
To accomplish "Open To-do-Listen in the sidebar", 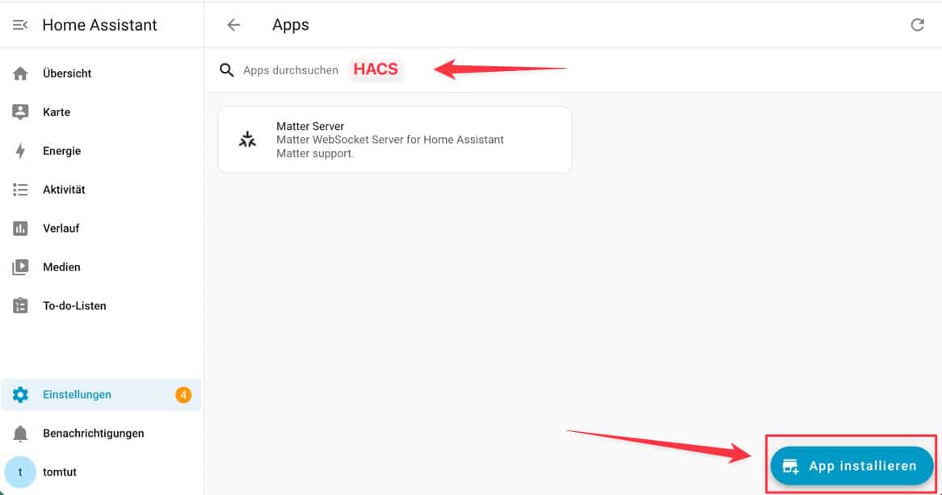I will pyautogui.click(x=74, y=306).
